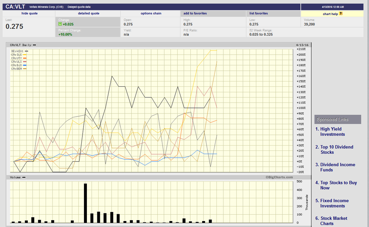Click the CA:UTY orange legend swatch

[25, 58]
